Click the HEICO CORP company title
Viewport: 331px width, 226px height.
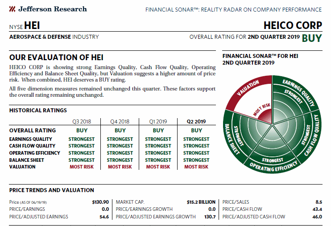coord(293,25)
